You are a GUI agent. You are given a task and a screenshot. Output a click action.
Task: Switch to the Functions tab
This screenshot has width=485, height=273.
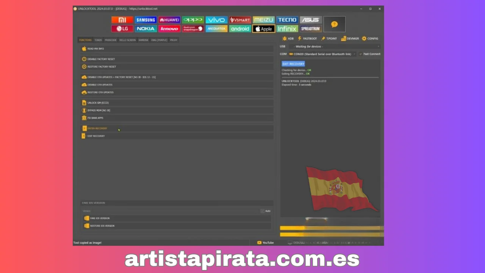click(x=85, y=40)
